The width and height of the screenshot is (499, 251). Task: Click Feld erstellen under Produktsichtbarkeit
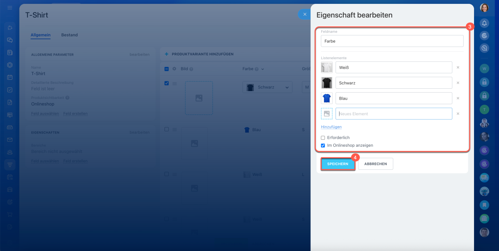tap(75, 114)
